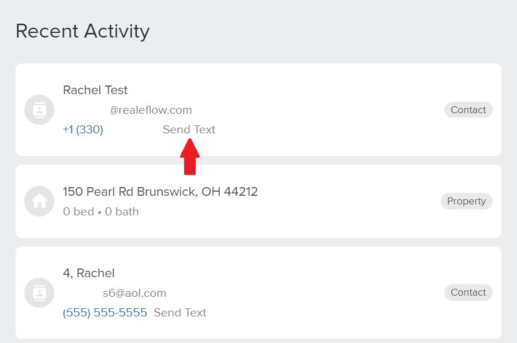This screenshot has height=343, width=517.
Task: Open 150 Pearl Rd Brunswick, OH 44212 address
Action: 160,192
